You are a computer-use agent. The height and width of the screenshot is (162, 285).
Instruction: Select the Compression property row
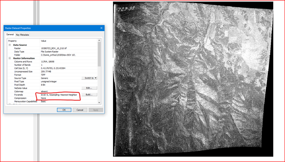tap(52, 98)
